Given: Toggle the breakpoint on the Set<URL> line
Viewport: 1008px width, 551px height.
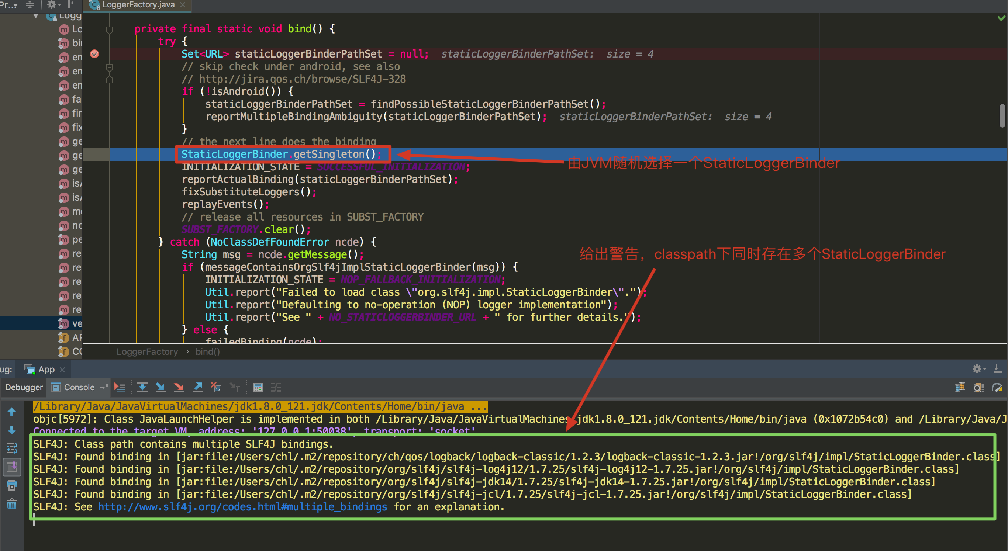Looking at the screenshot, I should pyautogui.click(x=94, y=53).
